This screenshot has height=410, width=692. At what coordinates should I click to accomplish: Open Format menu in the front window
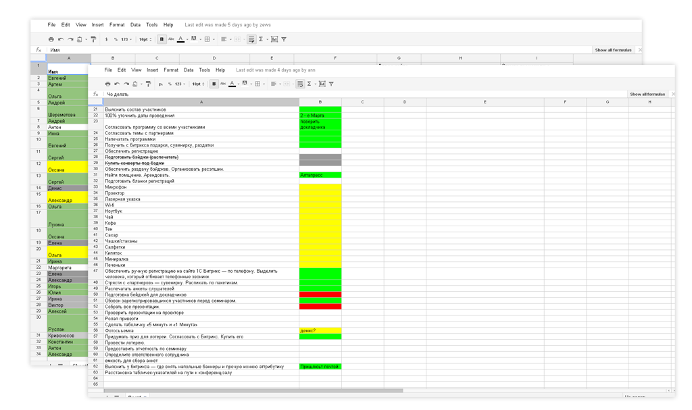point(171,70)
